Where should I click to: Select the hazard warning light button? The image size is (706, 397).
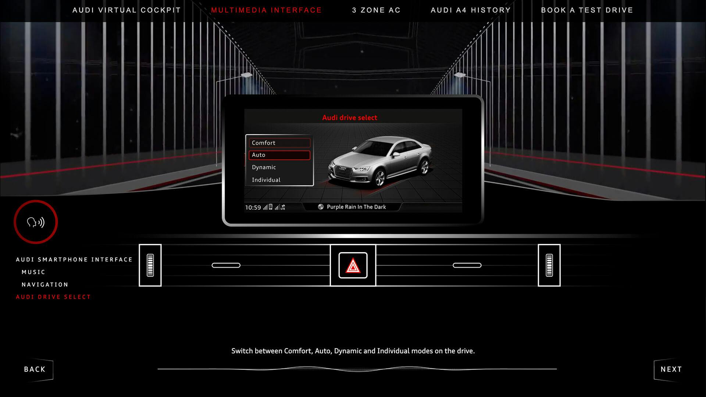353,265
